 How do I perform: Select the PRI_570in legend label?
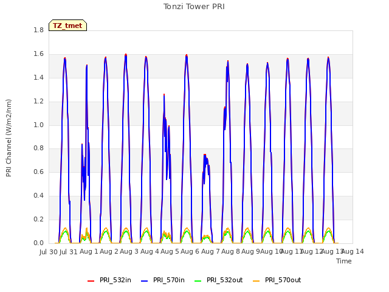[x=169, y=280]
